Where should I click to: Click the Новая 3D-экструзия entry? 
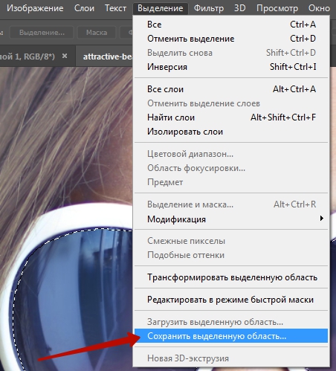[231, 358]
